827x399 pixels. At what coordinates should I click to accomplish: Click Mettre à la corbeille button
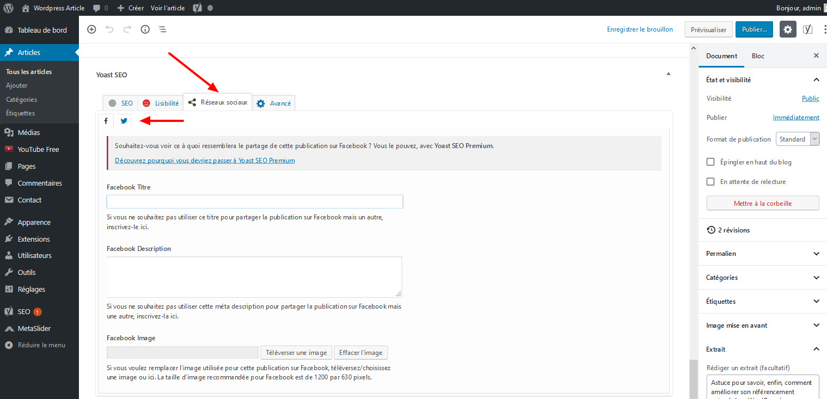(x=763, y=203)
